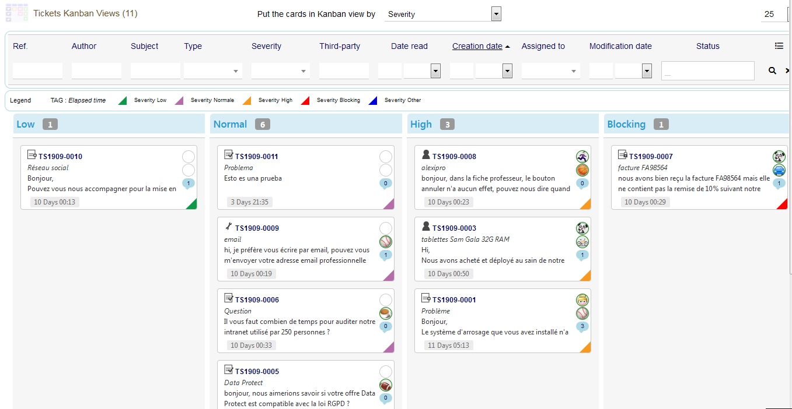Screen dimensions: 792x409
Task: Sort by Creation date column header
Action: [x=477, y=46]
